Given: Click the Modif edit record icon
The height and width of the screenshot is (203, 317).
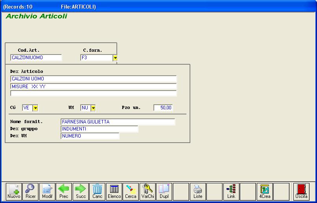Looking at the screenshot, I should (x=47, y=191).
